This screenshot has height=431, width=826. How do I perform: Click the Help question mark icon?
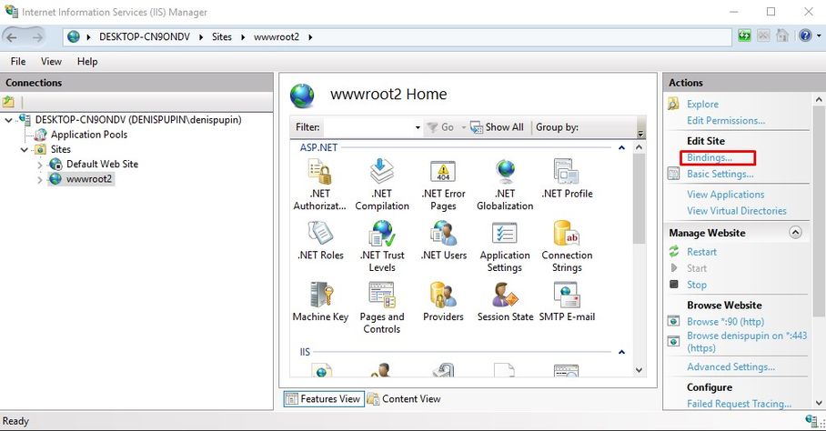805,35
